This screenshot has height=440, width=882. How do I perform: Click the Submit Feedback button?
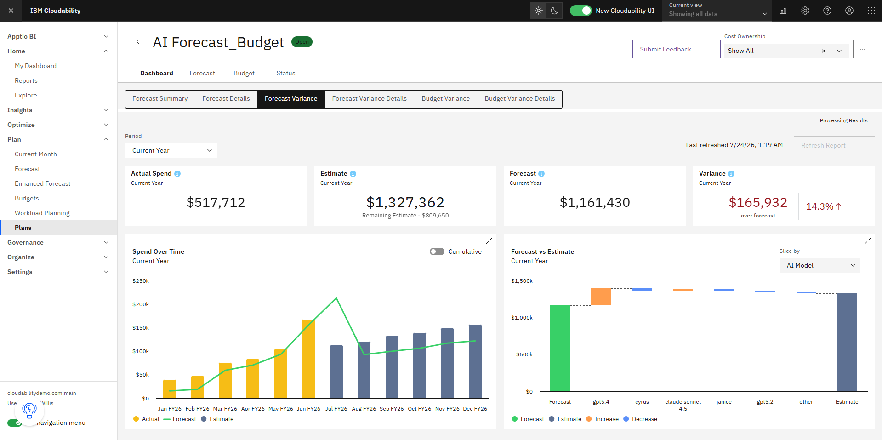click(x=677, y=49)
